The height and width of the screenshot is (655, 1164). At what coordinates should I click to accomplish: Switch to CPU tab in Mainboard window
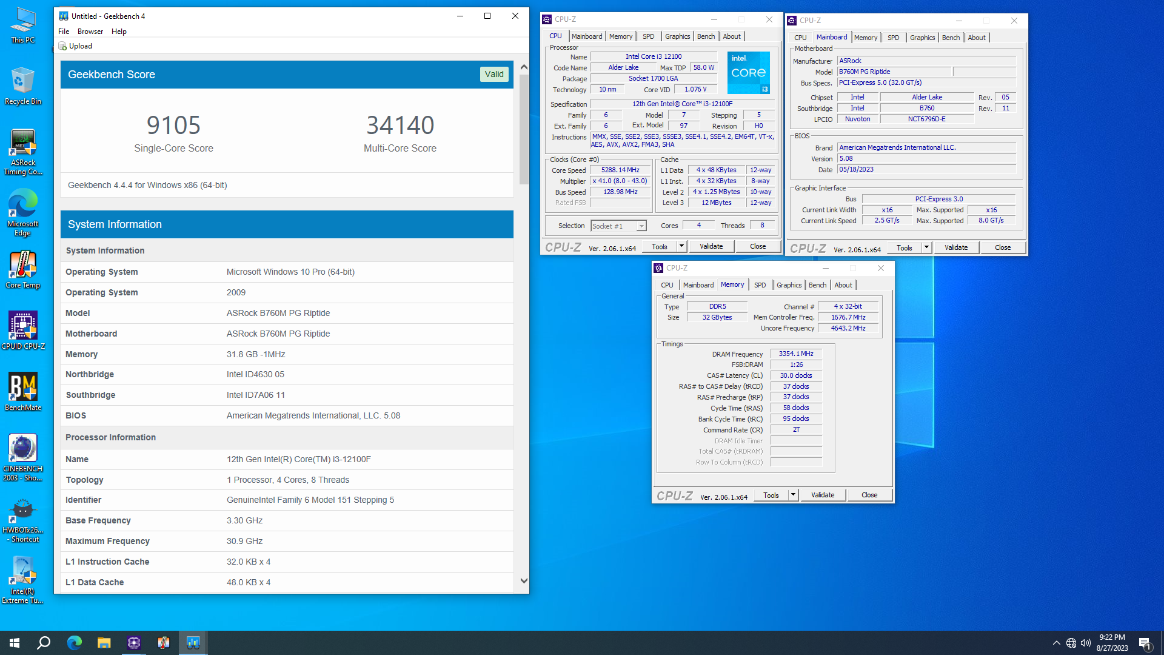pyautogui.click(x=800, y=38)
